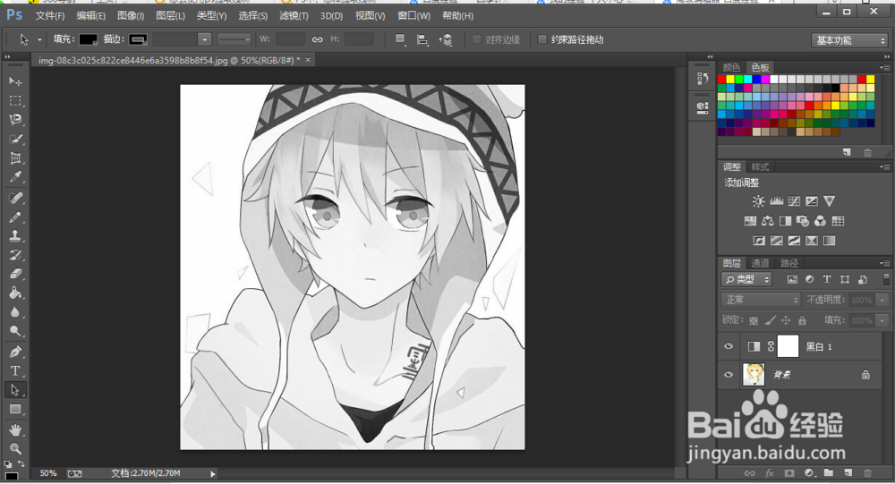Switch to the 通道 tab

[760, 263]
